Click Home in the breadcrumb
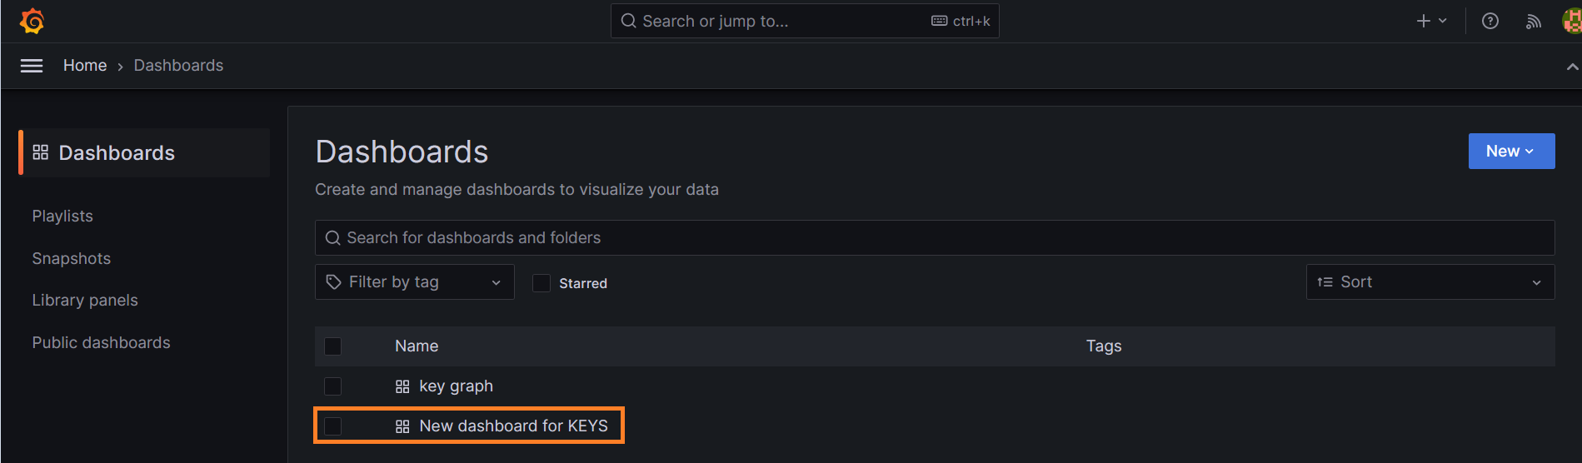The height and width of the screenshot is (463, 1582). tap(85, 66)
